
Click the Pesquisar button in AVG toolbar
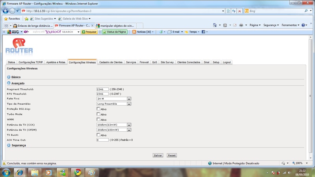click(89, 32)
